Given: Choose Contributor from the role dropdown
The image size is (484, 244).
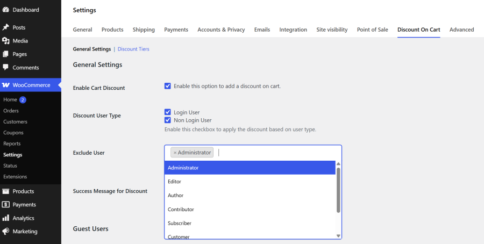Looking at the screenshot, I should coord(250,209).
